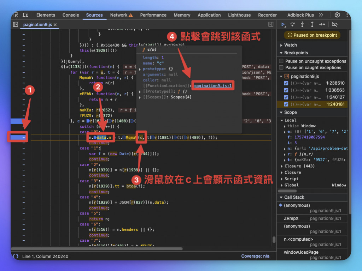Enable Pause on uncaught exceptions

(281, 61)
